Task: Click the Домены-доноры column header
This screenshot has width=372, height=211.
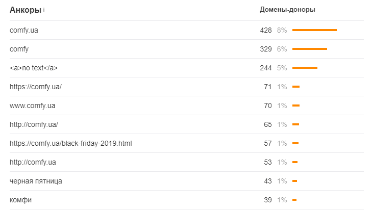Action: (x=287, y=10)
